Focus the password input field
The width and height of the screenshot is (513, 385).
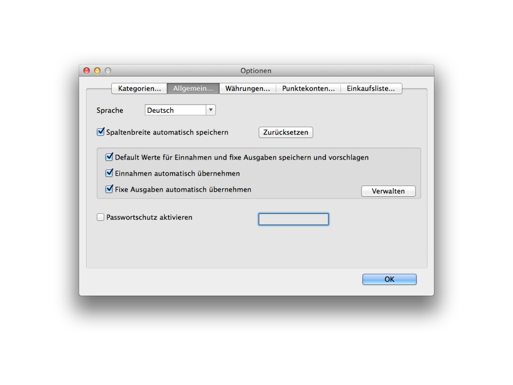294,219
